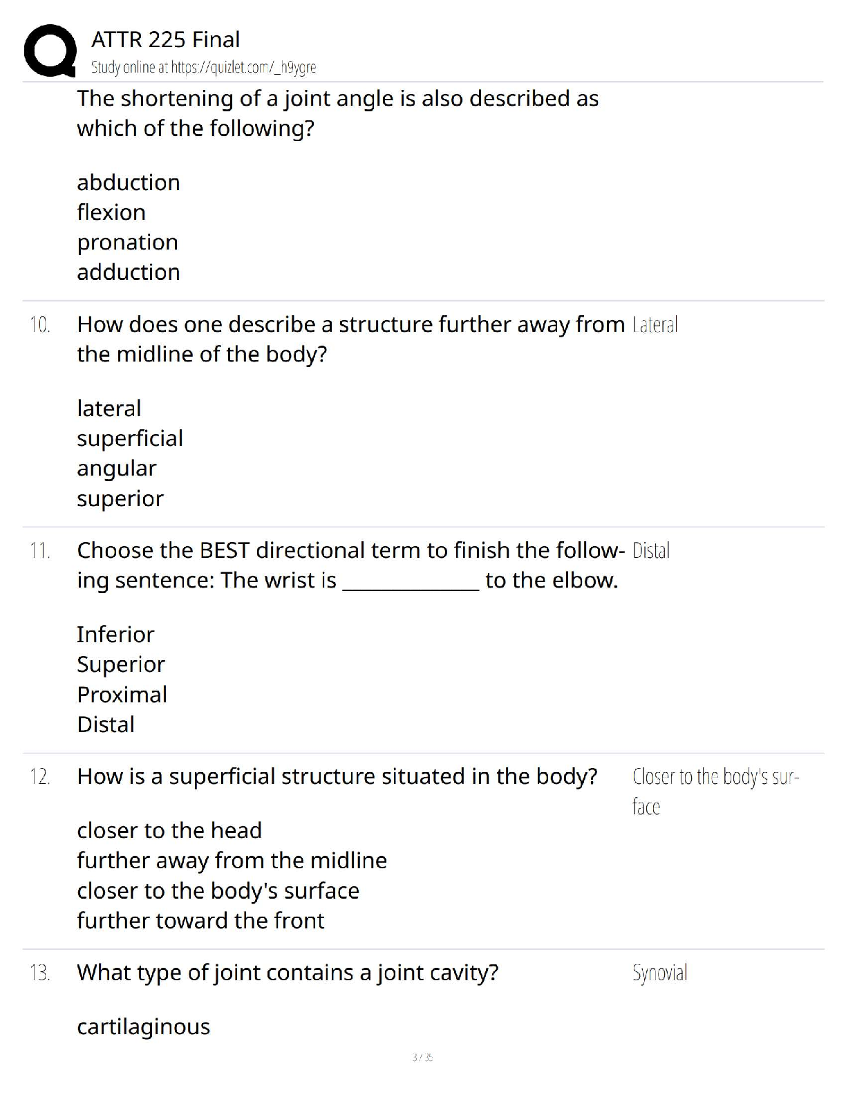Select the 'abduction' answer choice
The height and width of the screenshot is (1095, 846).
coord(129,182)
